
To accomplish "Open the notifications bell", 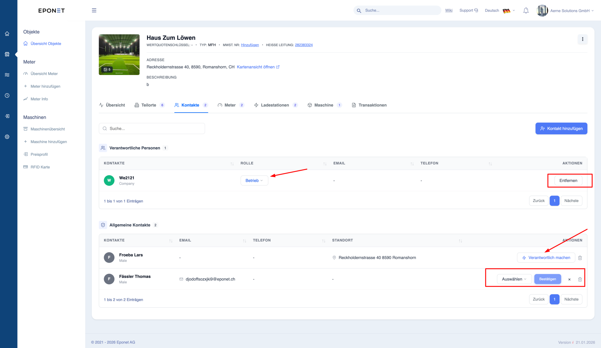I will tap(526, 11).
